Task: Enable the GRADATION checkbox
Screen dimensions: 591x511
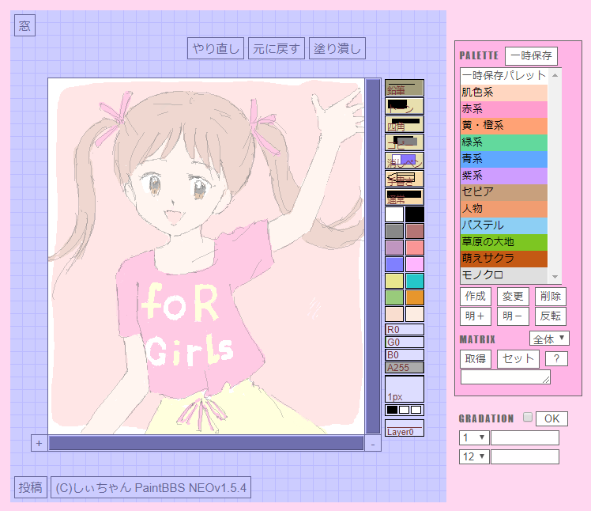Action: pos(527,418)
